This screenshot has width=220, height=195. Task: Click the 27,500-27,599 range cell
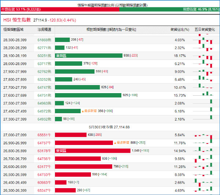15,103
